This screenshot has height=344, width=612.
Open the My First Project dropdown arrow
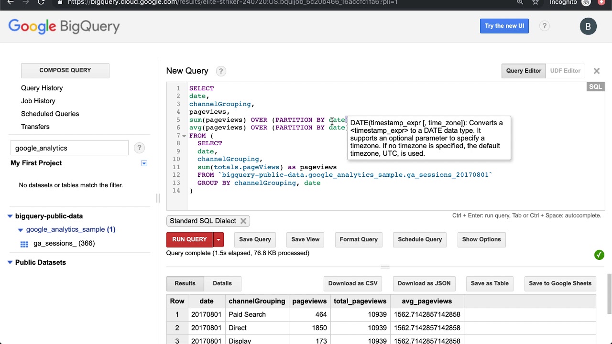[x=144, y=163]
